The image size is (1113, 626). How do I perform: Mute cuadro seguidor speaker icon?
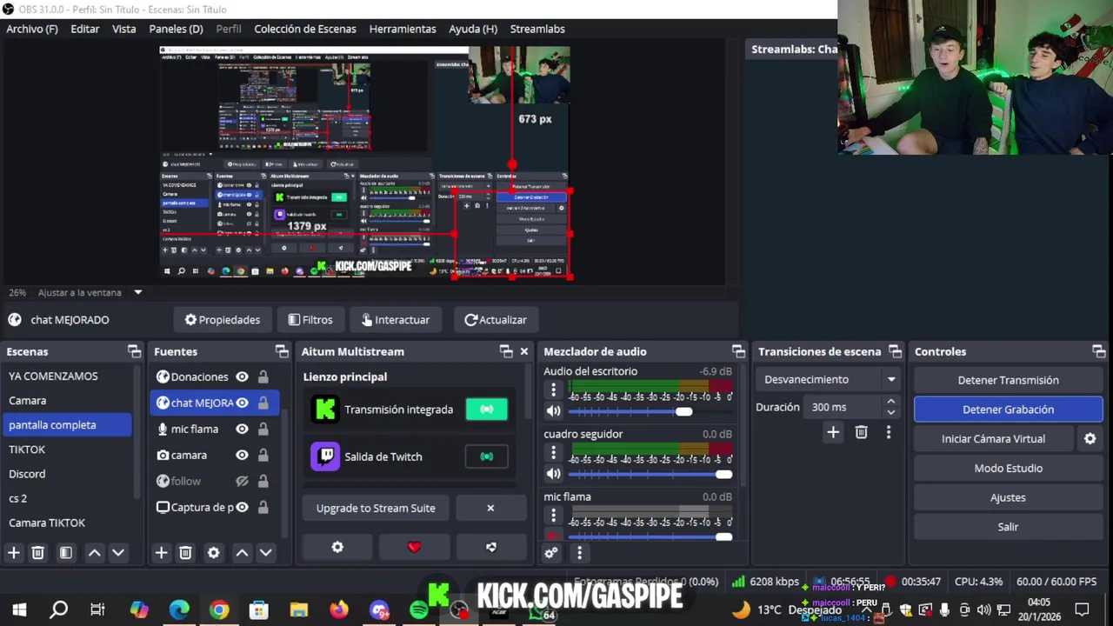553,474
